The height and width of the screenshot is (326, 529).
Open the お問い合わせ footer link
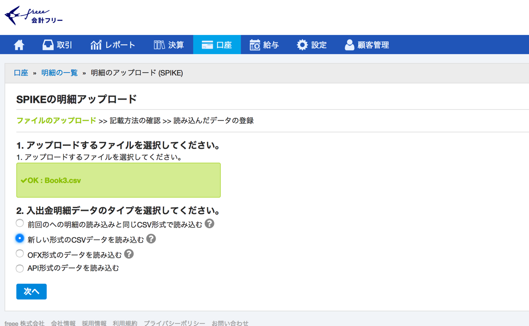point(230,323)
